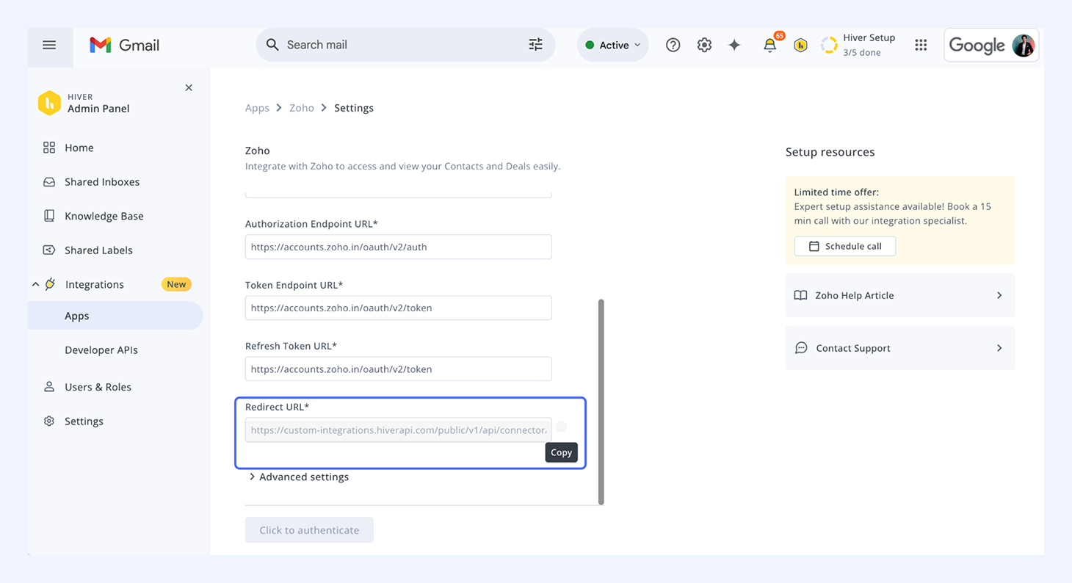Open the Active status dropdown

click(x=613, y=46)
